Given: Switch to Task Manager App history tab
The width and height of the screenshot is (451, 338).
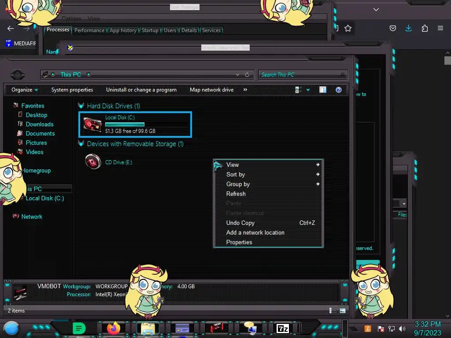Looking at the screenshot, I should [x=123, y=30].
